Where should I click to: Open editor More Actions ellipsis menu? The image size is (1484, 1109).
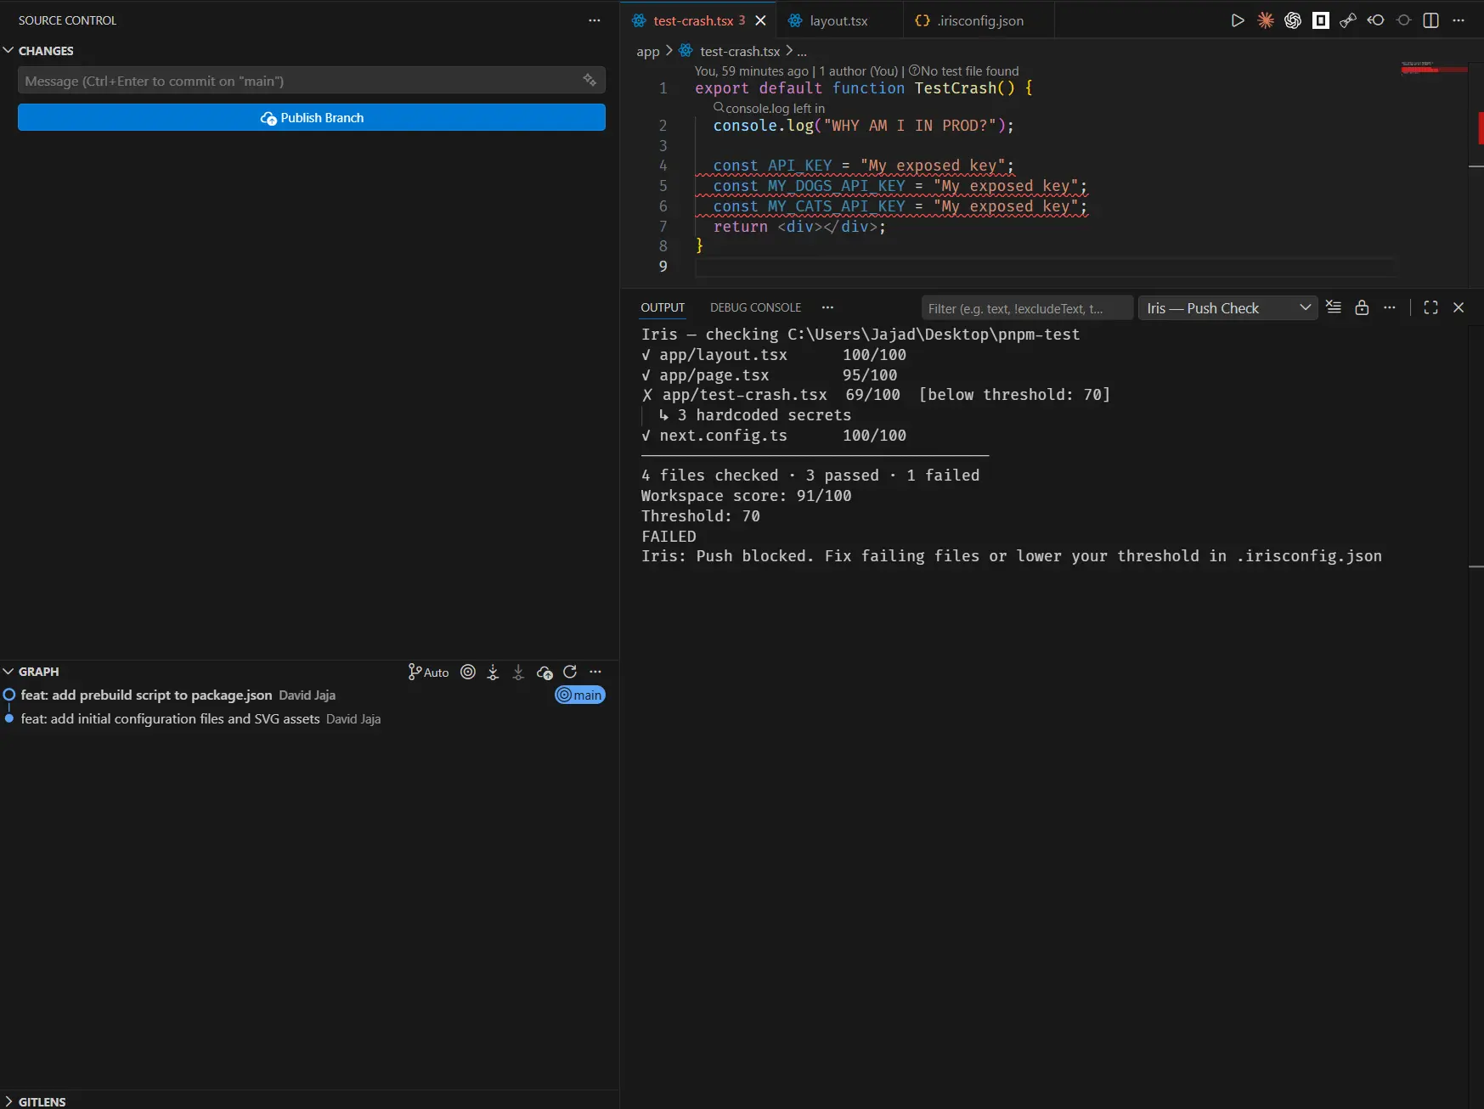[1459, 20]
